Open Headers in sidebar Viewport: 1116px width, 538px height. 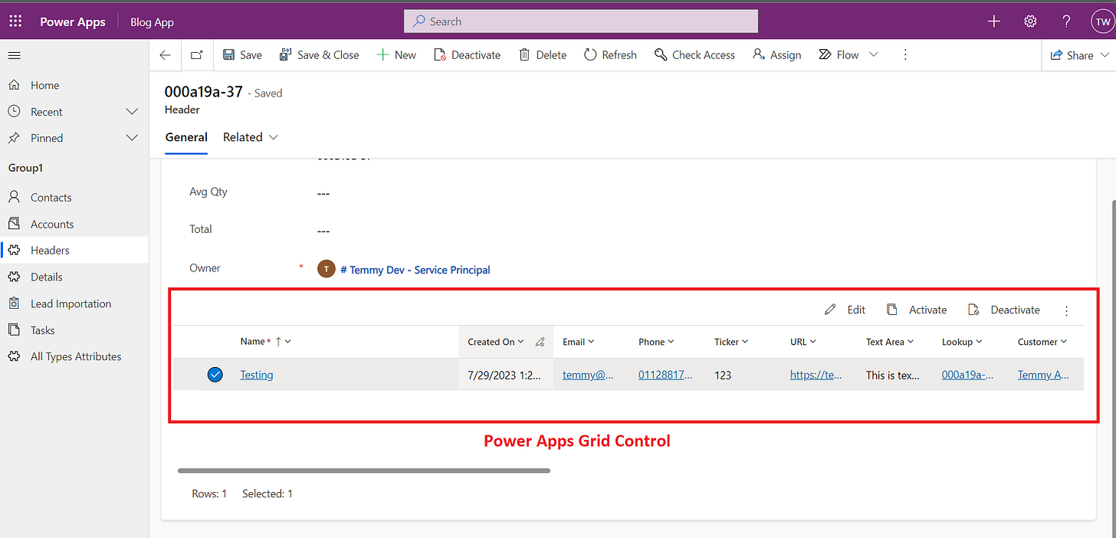click(74, 251)
